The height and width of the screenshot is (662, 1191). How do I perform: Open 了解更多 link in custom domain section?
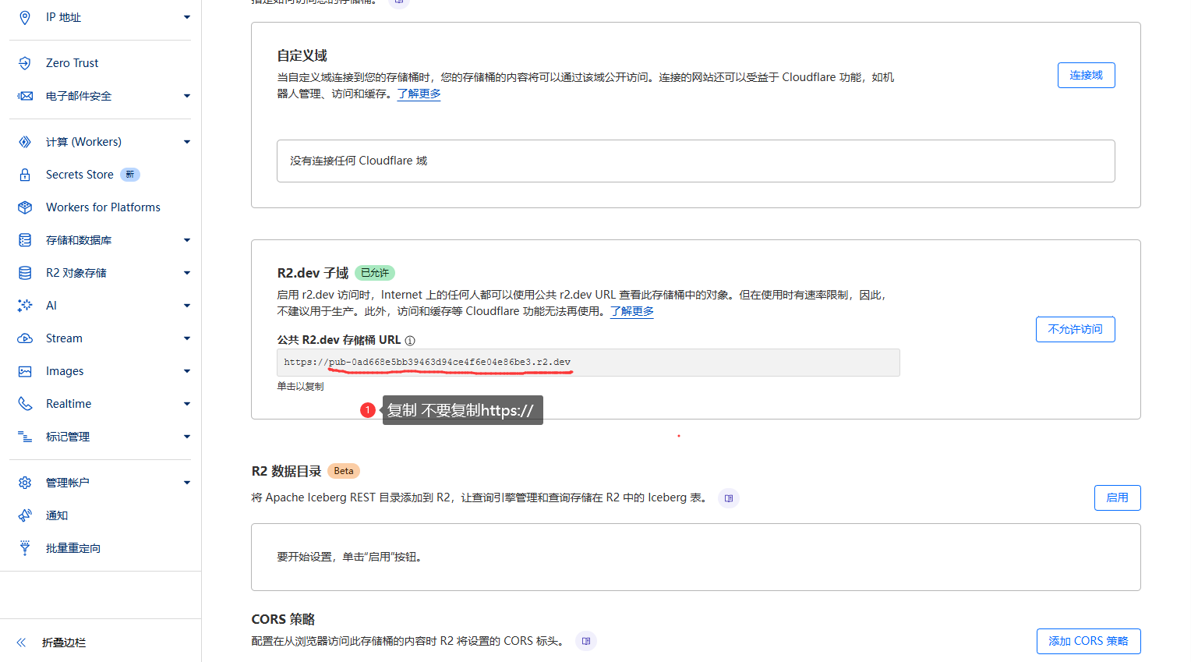(x=419, y=94)
